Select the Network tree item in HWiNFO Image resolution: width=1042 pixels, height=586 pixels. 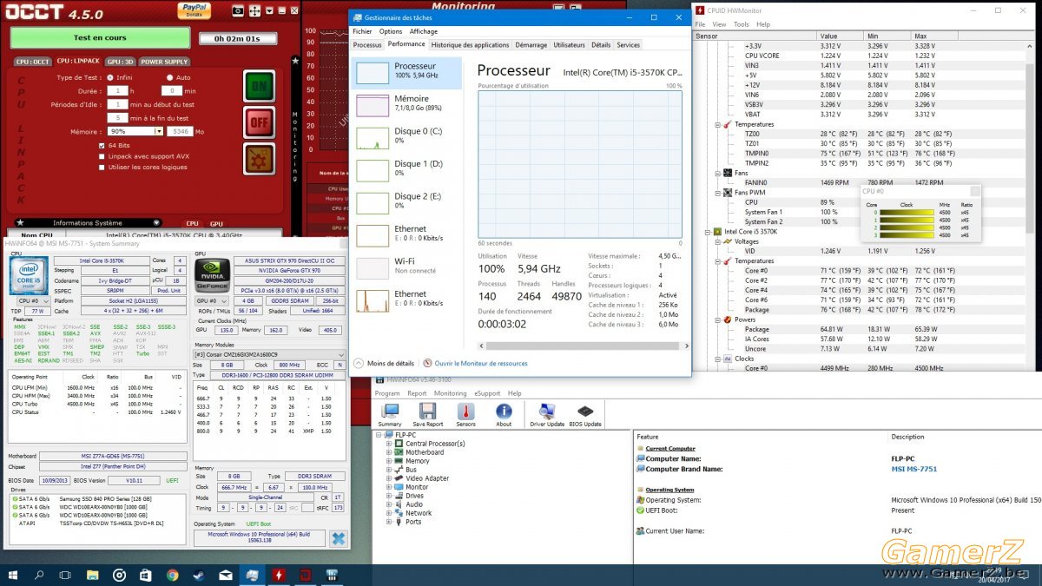419,513
